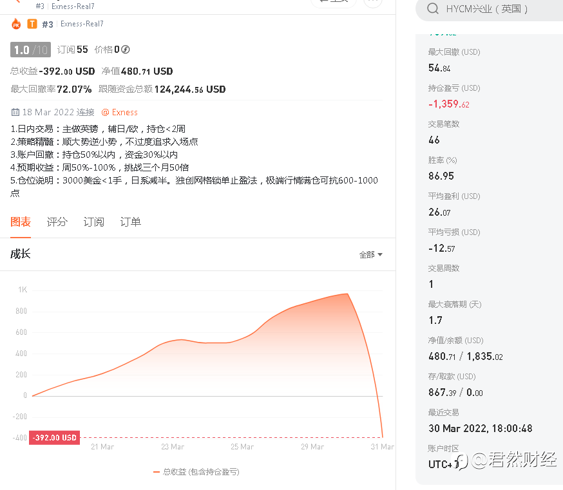Click the PK flame icon
This screenshot has width=563, height=490.
(x=16, y=24)
